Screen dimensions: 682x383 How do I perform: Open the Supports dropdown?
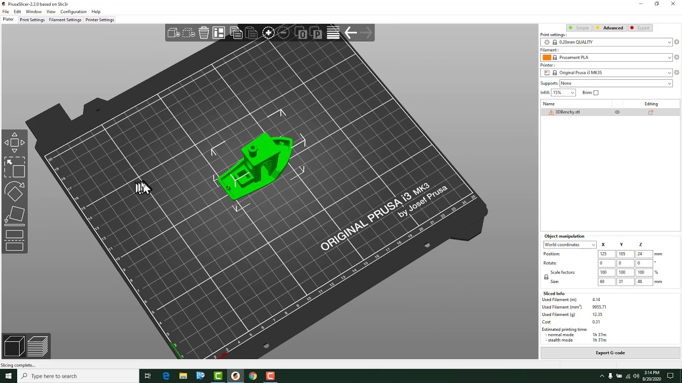click(616, 83)
